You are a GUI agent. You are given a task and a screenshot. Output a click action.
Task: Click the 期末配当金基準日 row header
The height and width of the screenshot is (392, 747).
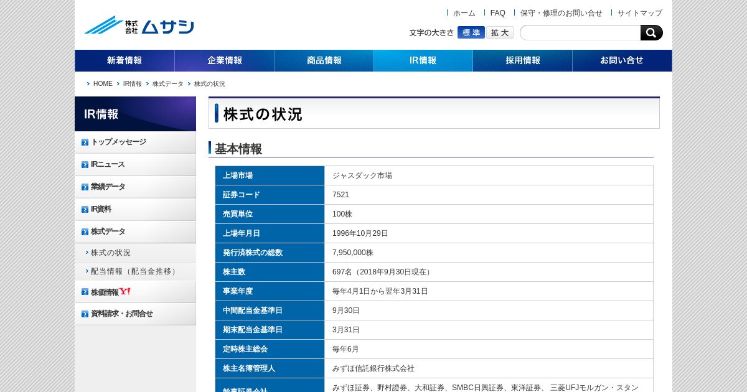270,330
